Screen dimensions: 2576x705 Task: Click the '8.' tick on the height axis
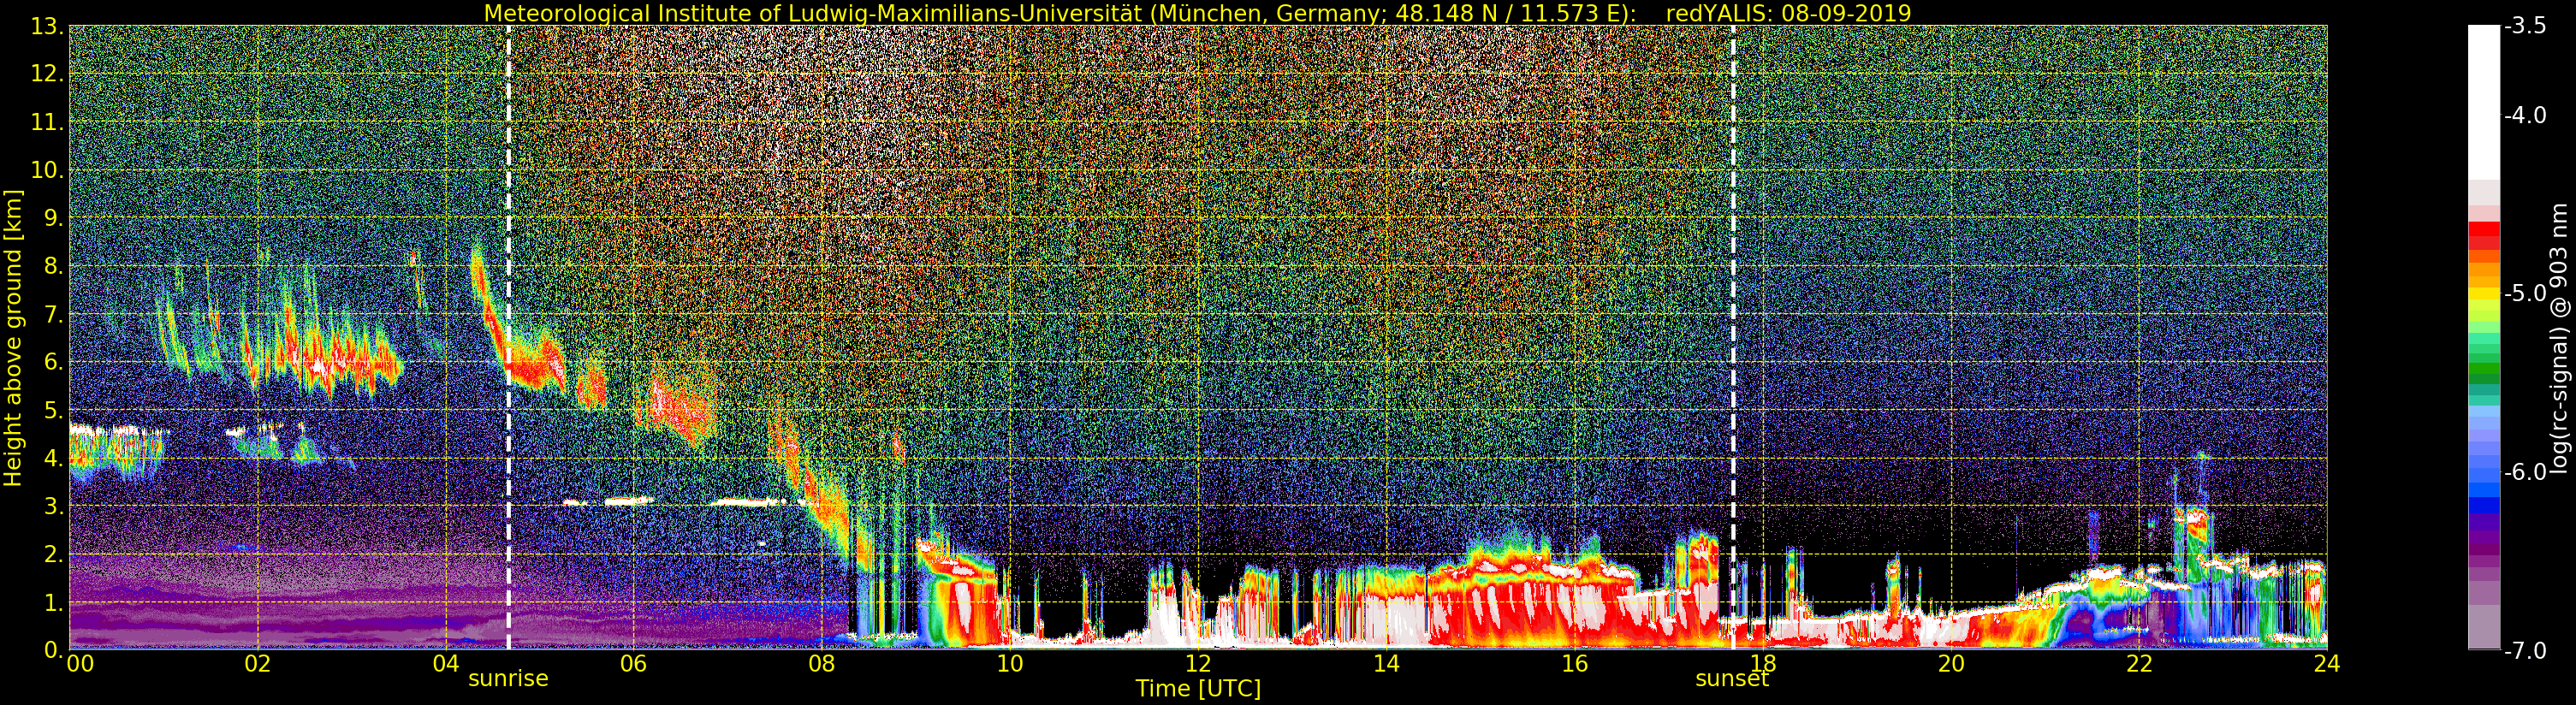53,266
